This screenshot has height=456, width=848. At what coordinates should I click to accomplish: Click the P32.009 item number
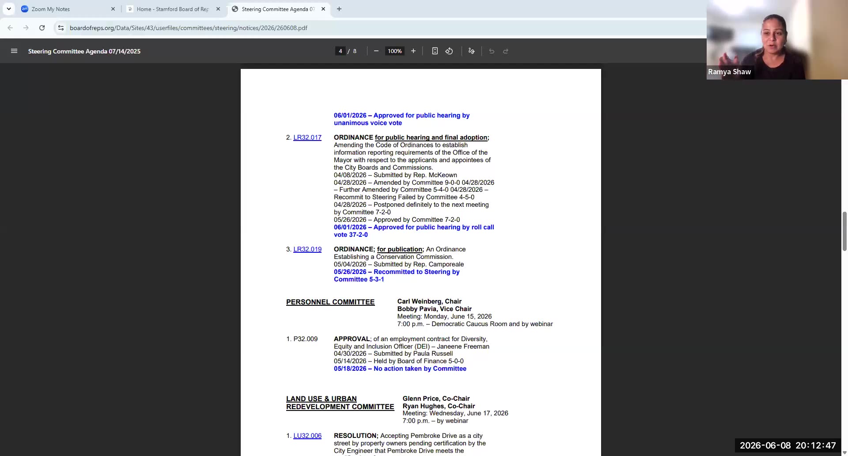[306, 339]
